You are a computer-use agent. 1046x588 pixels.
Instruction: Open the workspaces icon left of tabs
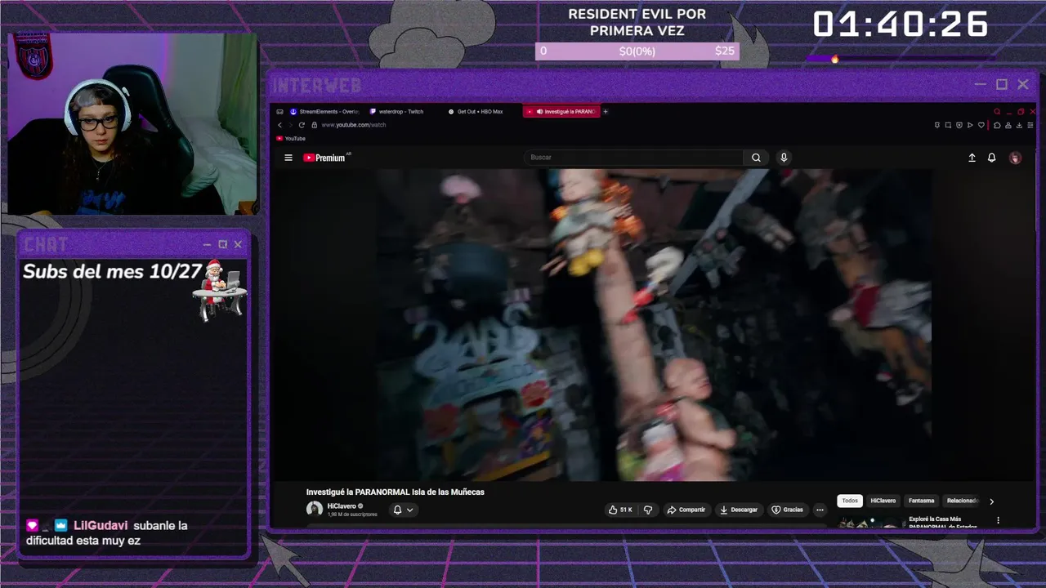coord(279,111)
